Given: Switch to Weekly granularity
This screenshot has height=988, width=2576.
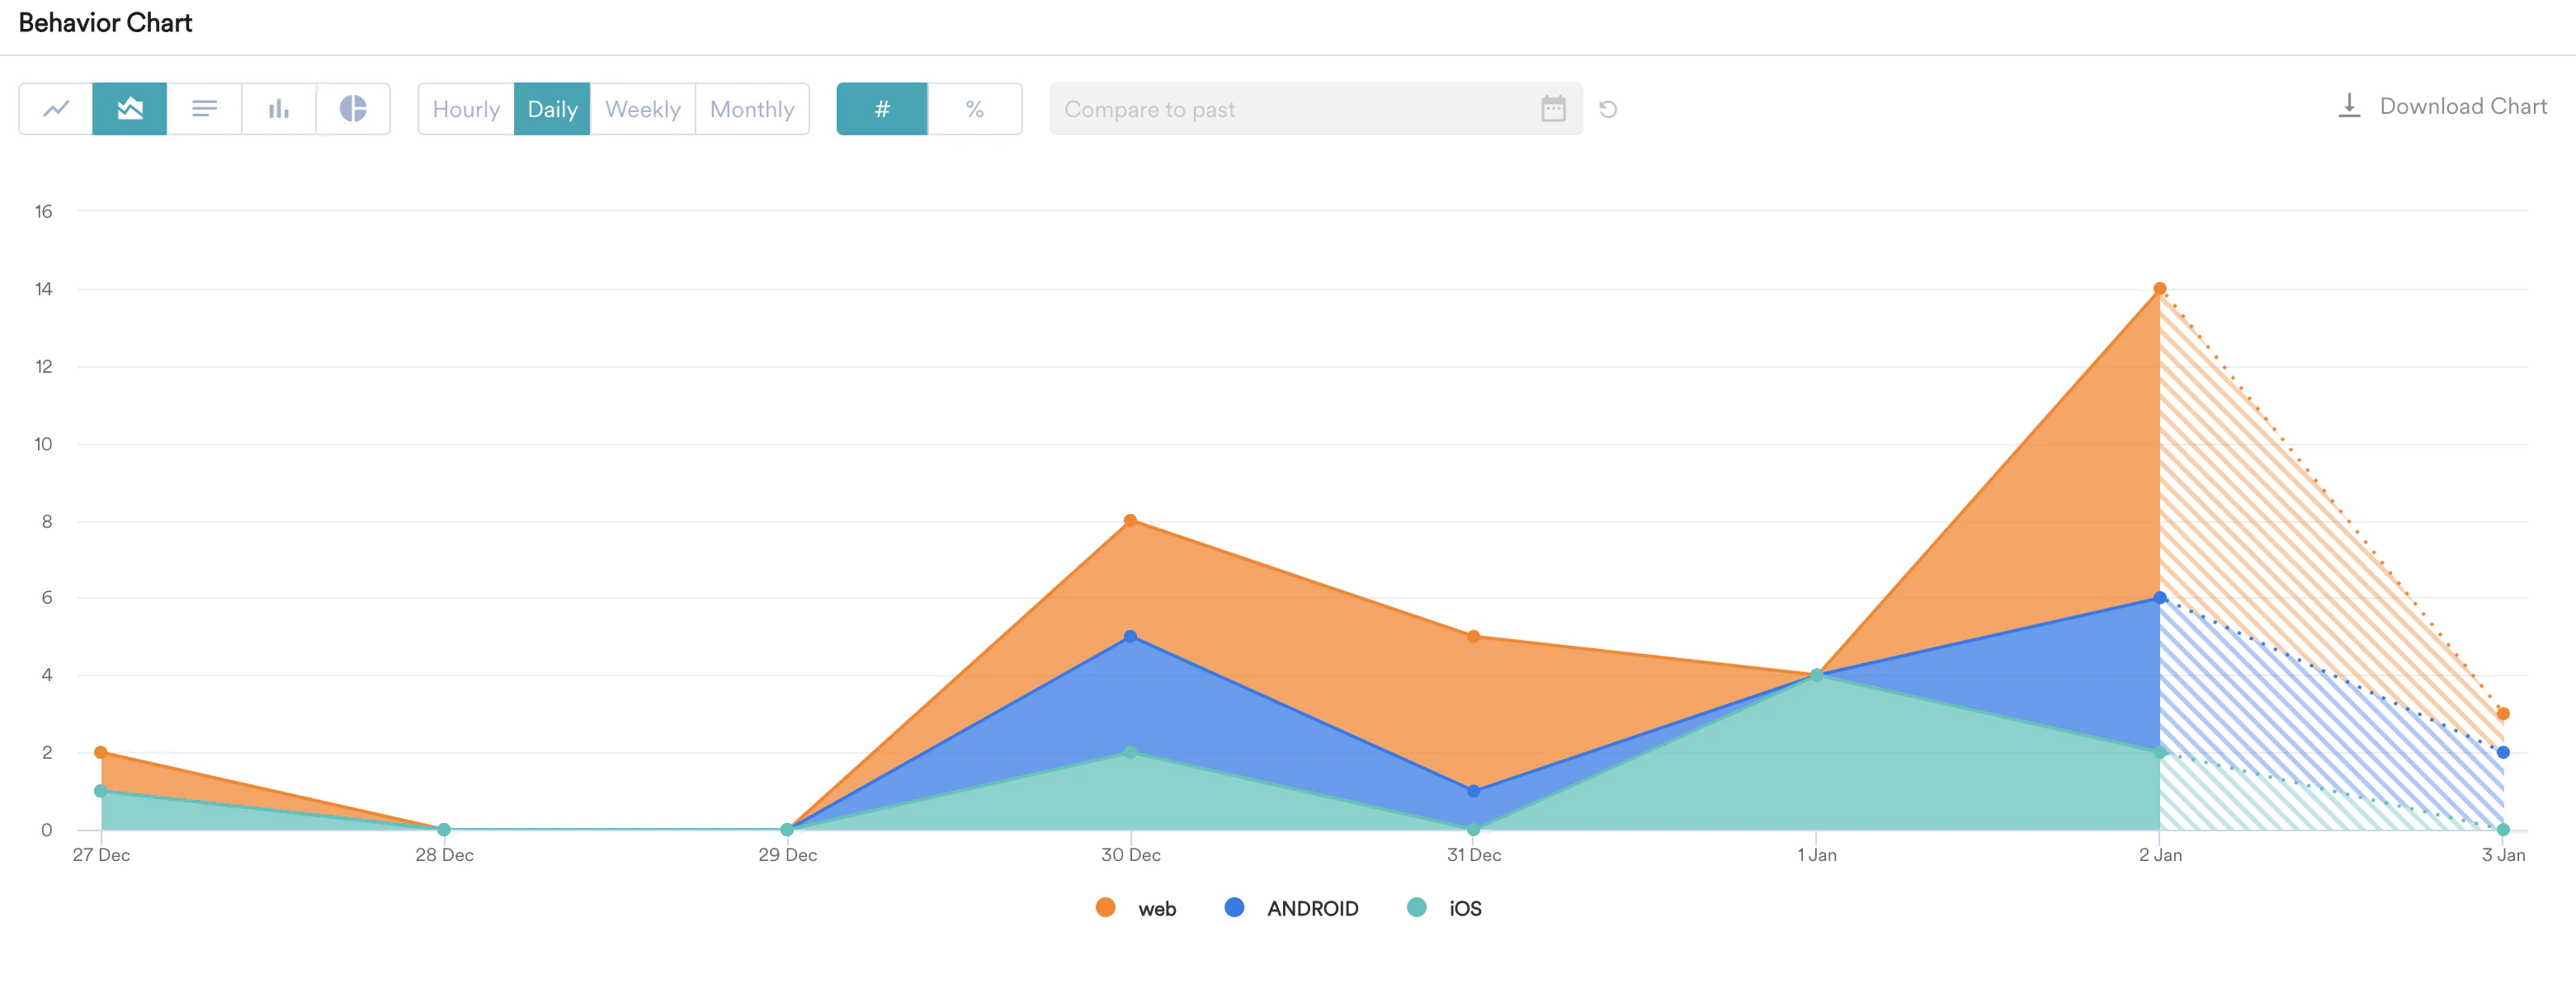Looking at the screenshot, I should (x=642, y=109).
